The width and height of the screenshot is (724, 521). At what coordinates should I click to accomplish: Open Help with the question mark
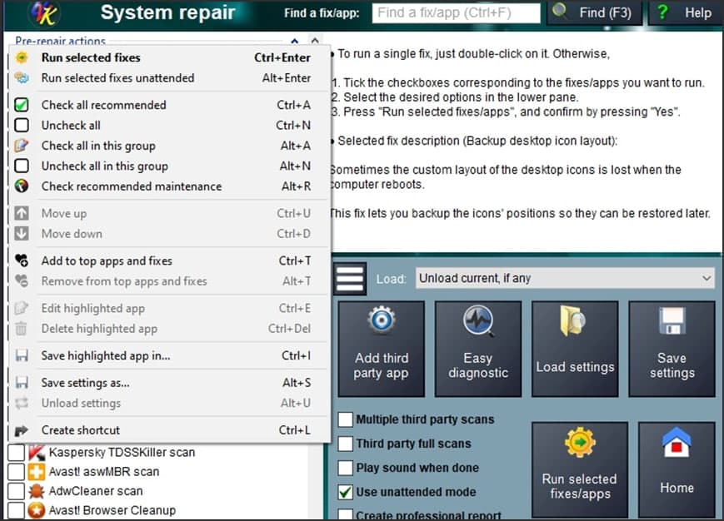684,13
